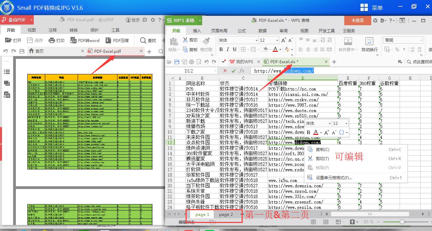Open the WPS 表格 application menu arrow
This screenshot has width=432, height=231.
(x=200, y=21)
